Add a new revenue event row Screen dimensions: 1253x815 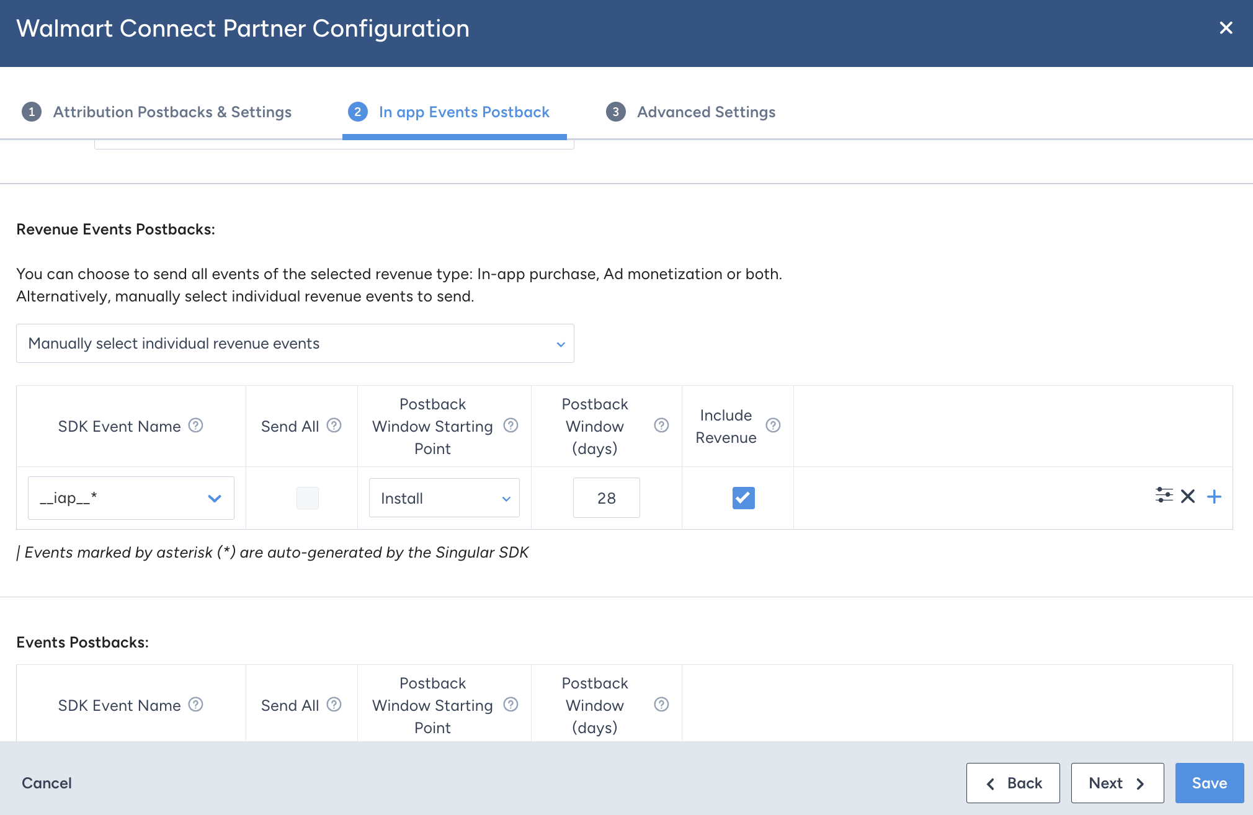pos(1214,496)
